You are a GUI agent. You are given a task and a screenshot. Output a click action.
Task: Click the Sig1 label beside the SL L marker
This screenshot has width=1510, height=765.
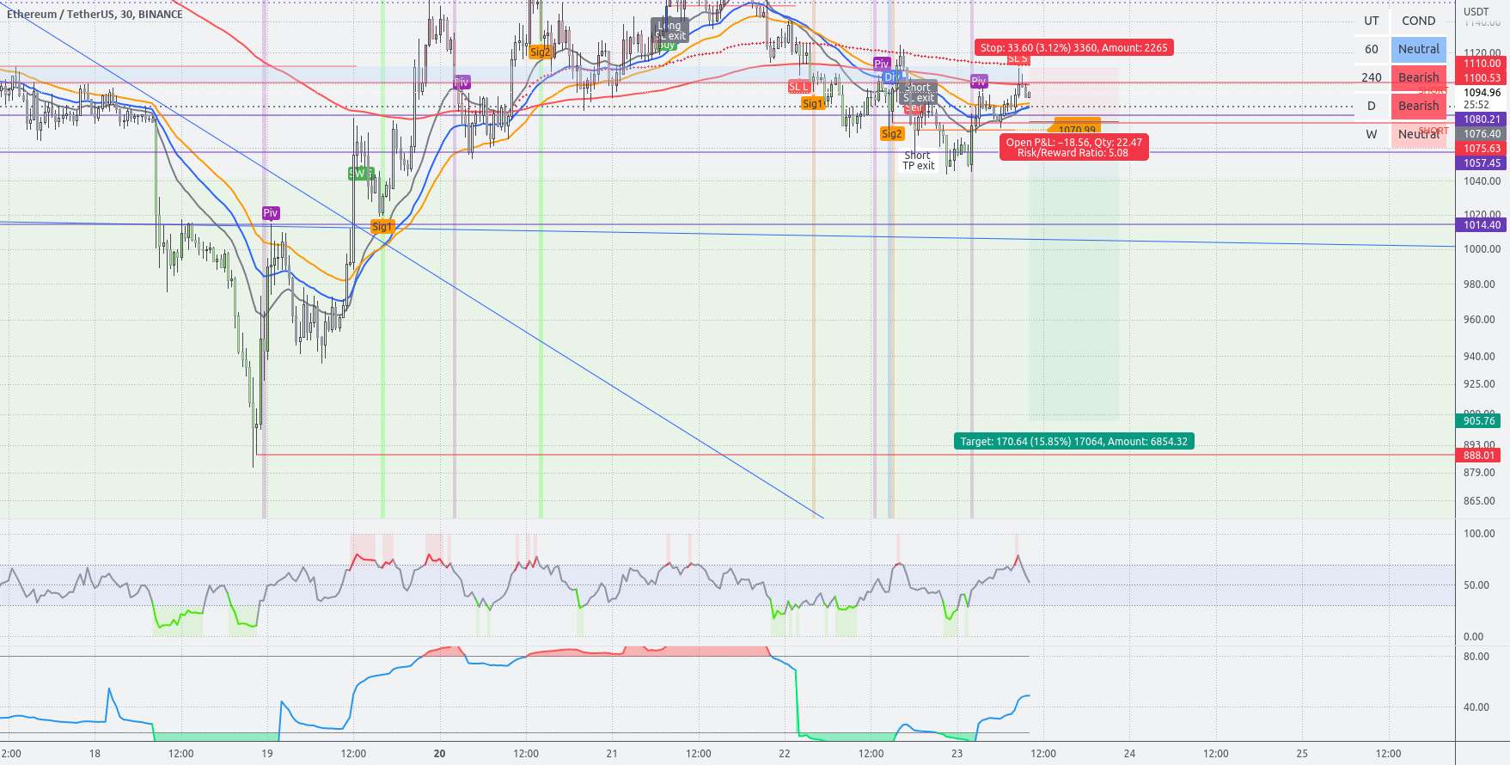pyautogui.click(x=812, y=104)
